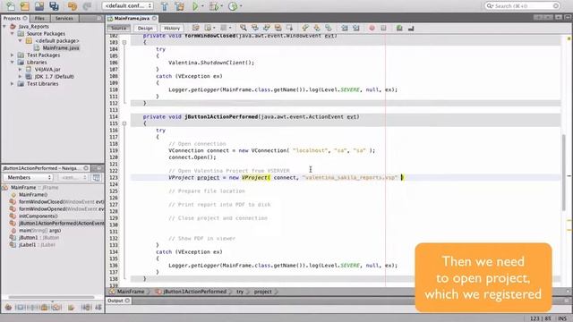The width and height of the screenshot is (573, 322).
Task: Click the Build Project hammer icon
Action: point(165,6)
